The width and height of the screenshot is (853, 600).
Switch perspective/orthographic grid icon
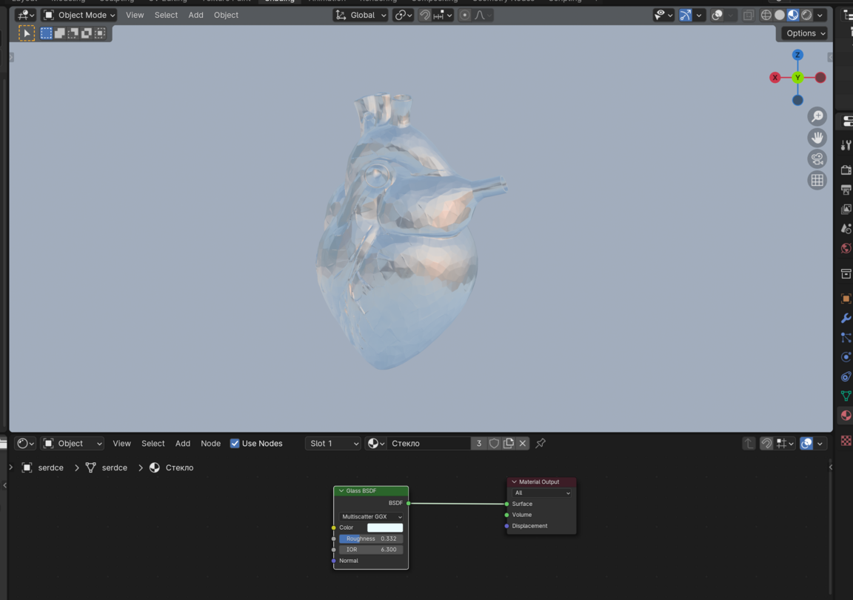point(817,180)
